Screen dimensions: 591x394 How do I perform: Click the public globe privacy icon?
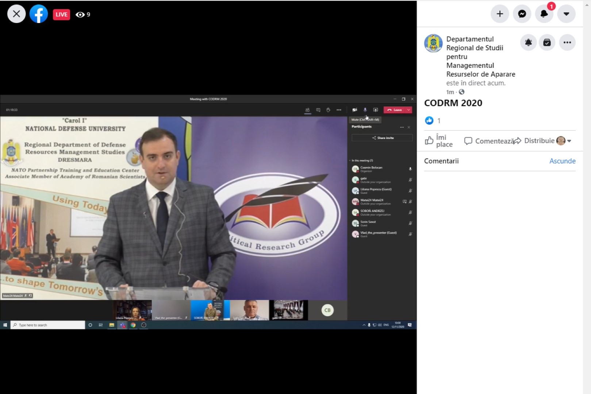(461, 92)
